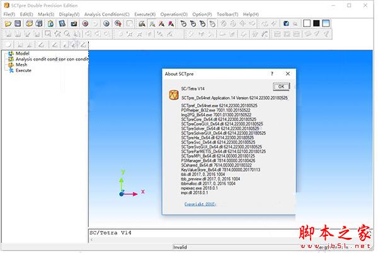Click the Img2PQ_Bx64.exe version line
The width and height of the screenshot is (378, 253).
coord(216,115)
